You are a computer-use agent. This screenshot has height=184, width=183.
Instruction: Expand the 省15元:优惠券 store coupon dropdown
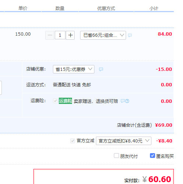point(73,69)
